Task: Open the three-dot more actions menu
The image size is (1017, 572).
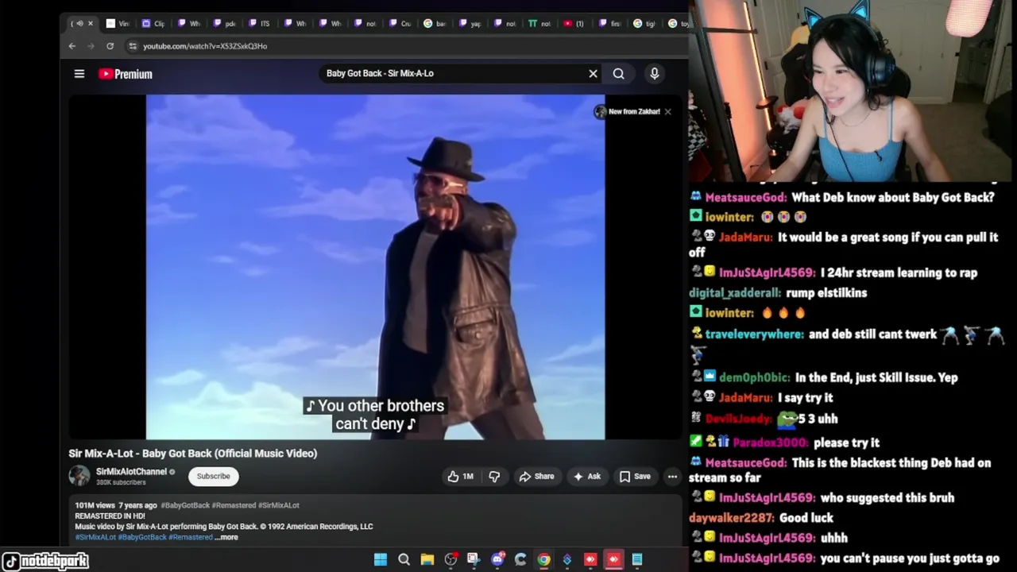Action: tap(672, 476)
